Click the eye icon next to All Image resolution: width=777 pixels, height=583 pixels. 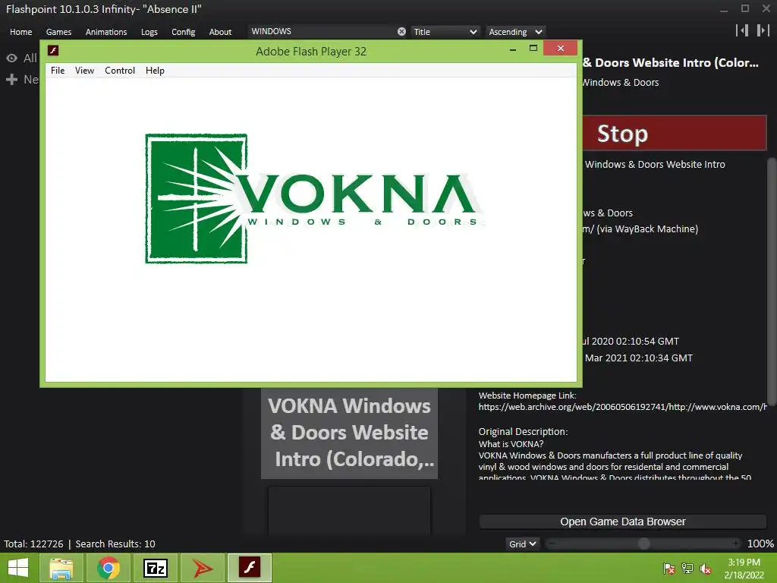tap(12, 58)
